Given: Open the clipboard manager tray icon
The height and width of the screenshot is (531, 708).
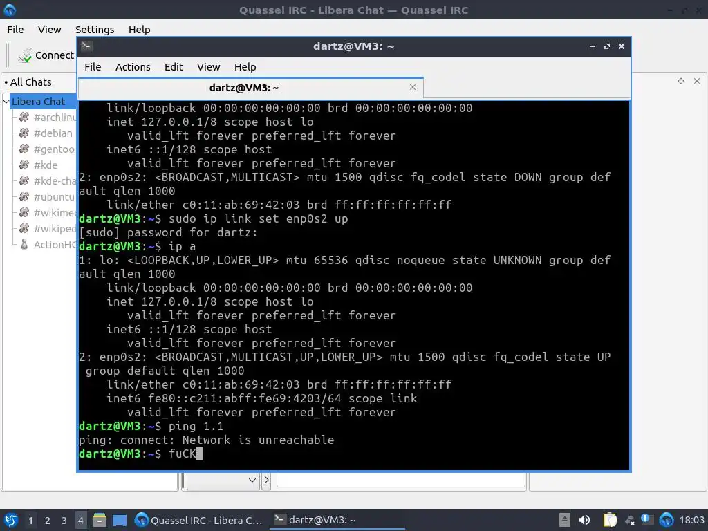Looking at the screenshot, I should pyautogui.click(x=610, y=520).
